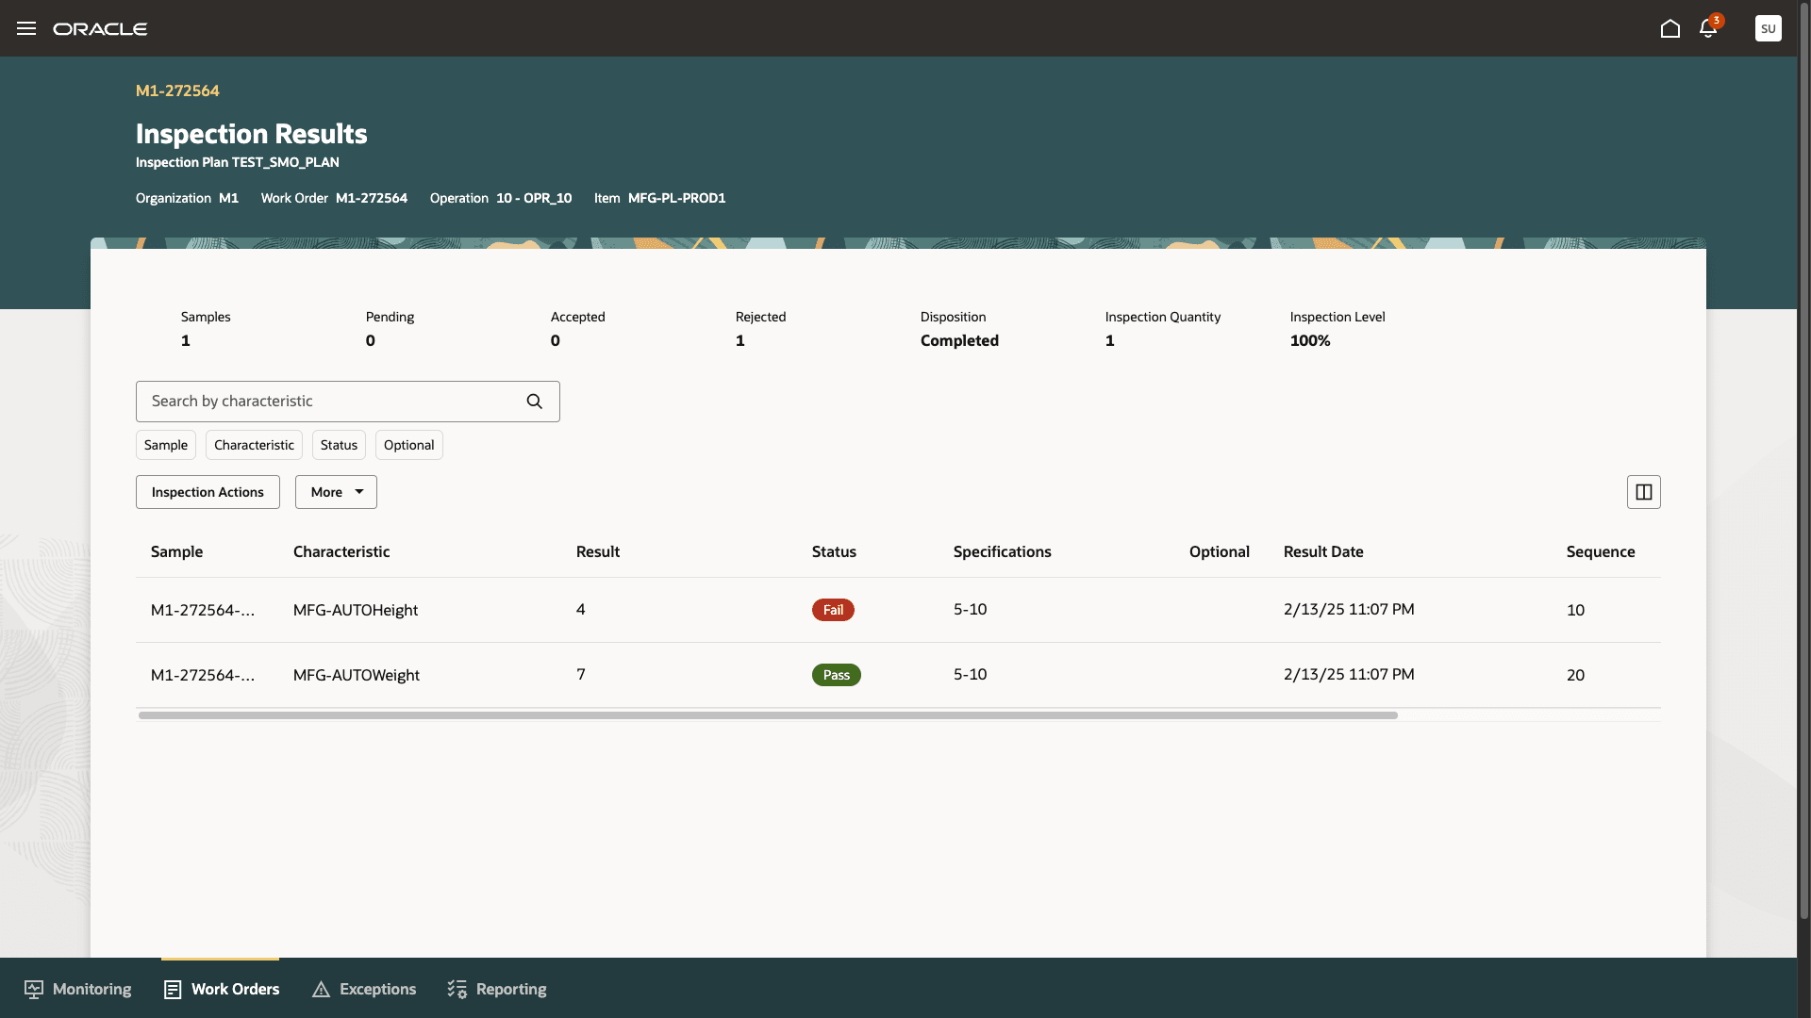Open the M1-272564 breadcrumb link
Viewport: 1811px width, 1018px height.
[177, 90]
